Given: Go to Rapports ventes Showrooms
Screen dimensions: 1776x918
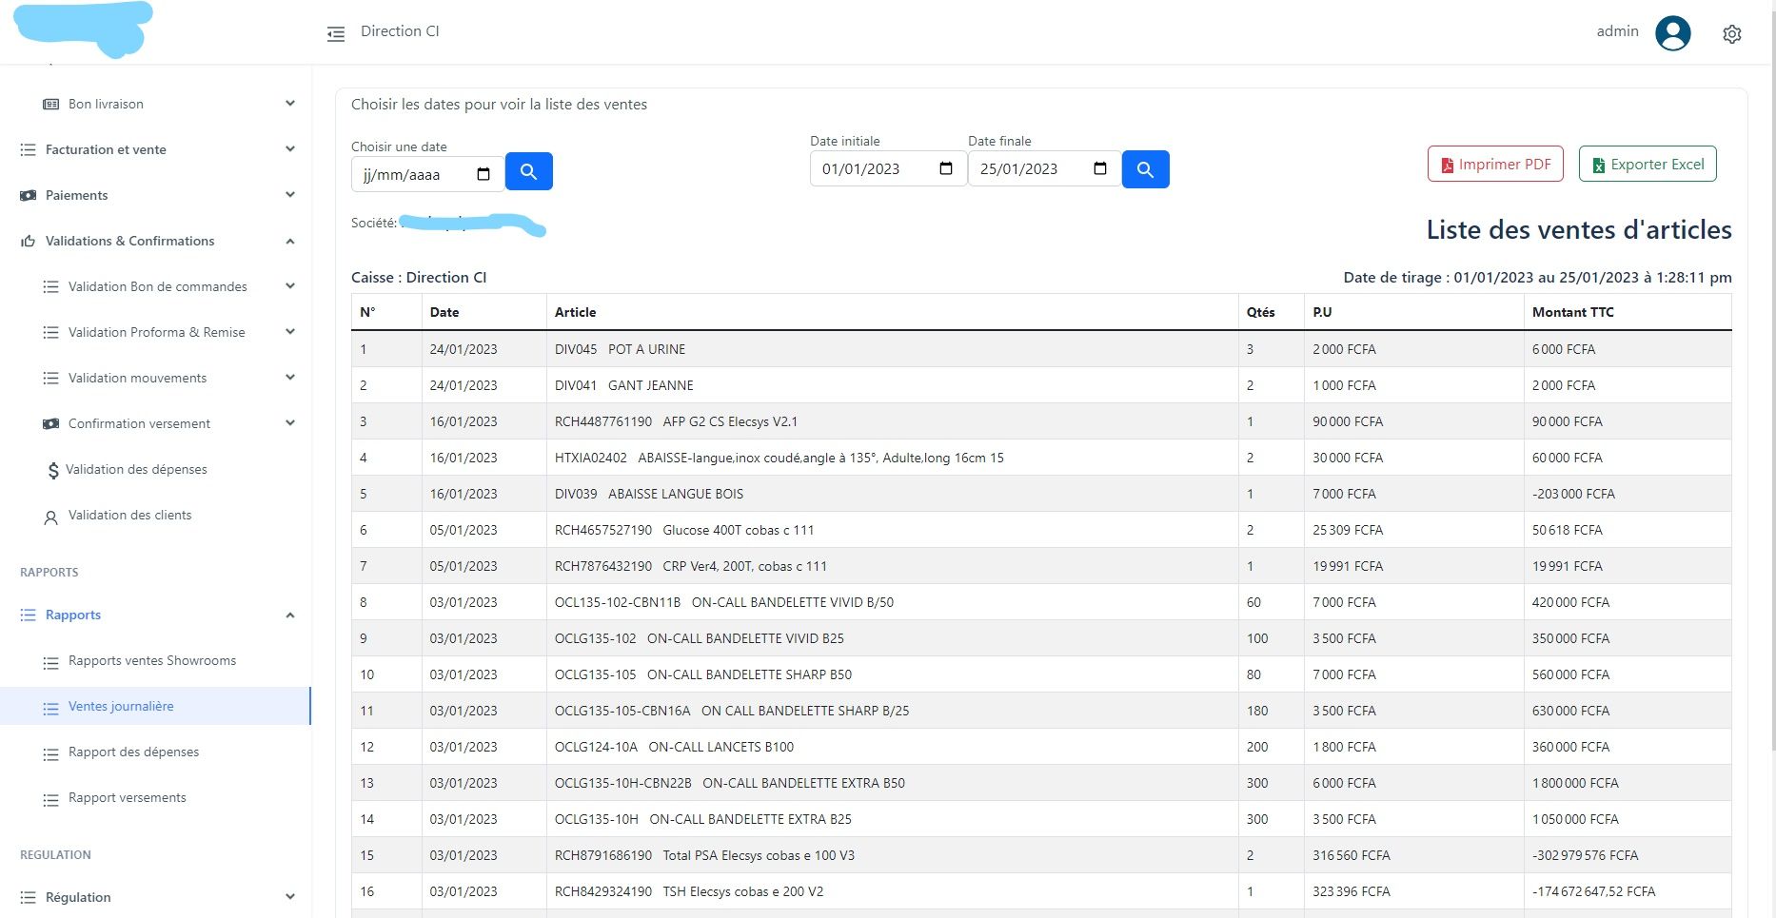Looking at the screenshot, I should click(152, 661).
